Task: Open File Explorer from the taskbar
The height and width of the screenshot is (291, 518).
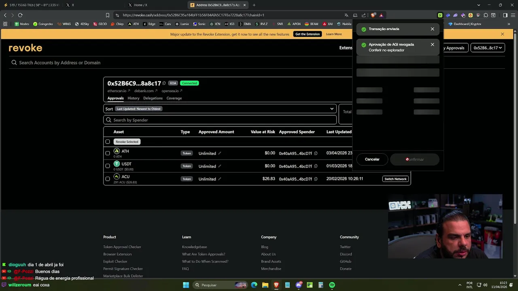Action: [265, 285]
